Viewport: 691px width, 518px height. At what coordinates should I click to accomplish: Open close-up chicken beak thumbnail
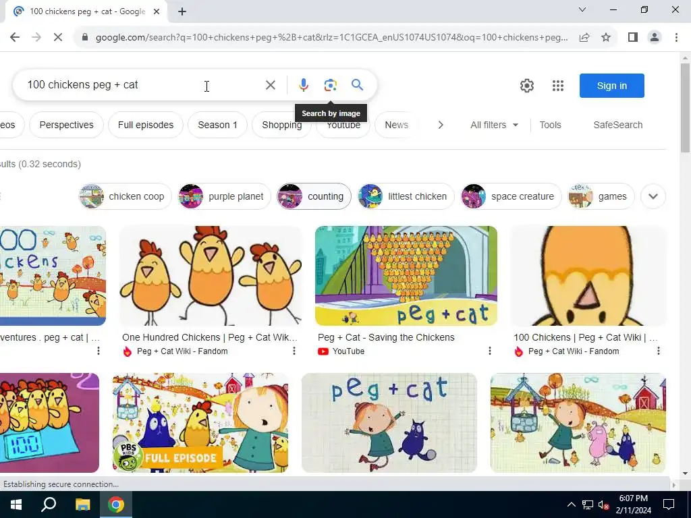(x=588, y=276)
